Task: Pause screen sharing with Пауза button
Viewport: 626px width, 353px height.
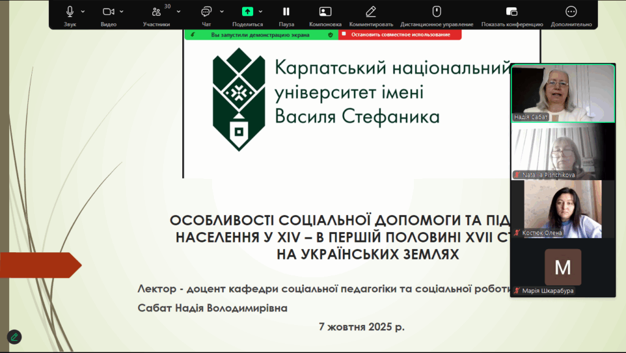Action: point(286,12)
